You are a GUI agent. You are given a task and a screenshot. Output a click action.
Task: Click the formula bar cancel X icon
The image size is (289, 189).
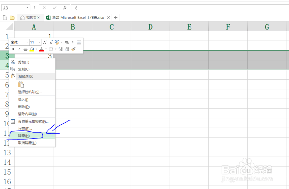pyautogui.click(x=44, y=8)
